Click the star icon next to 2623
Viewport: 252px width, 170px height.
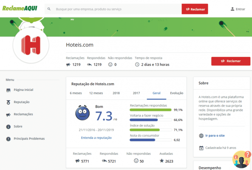(161, 161)
